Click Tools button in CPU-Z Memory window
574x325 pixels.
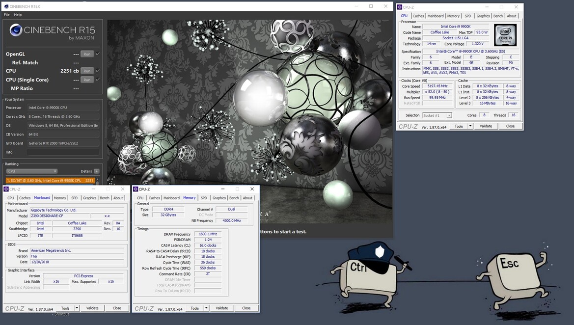[195, 308]
